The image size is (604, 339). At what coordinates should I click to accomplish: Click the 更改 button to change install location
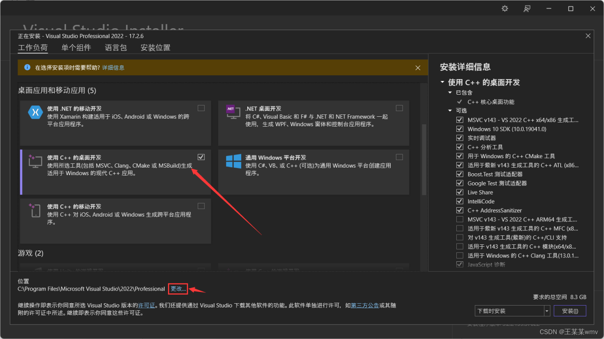click(x=178, y=289)
